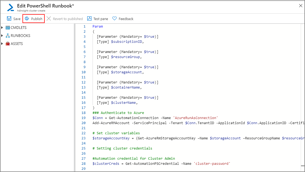Click the PowerShell runbook logo icon
This screenshot has height=172, width=305.
tap(10, 7)
